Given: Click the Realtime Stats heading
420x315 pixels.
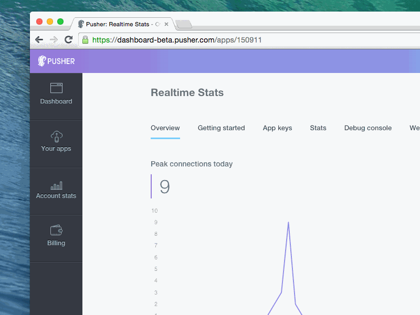Looking at the screenshot, I should click(187, 92).
